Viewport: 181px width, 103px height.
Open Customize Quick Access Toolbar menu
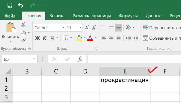(45, 5)
